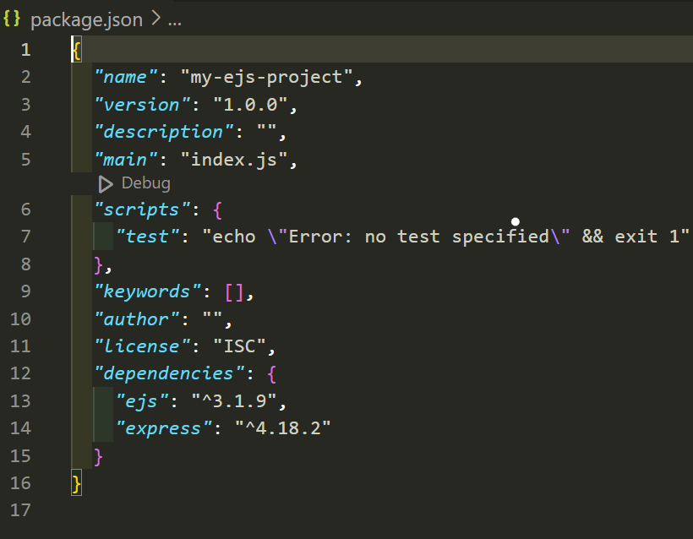Click the empty array brackets on line 9
The height and width of the screenshot is (539, 693).
click(x=234, y=292)
